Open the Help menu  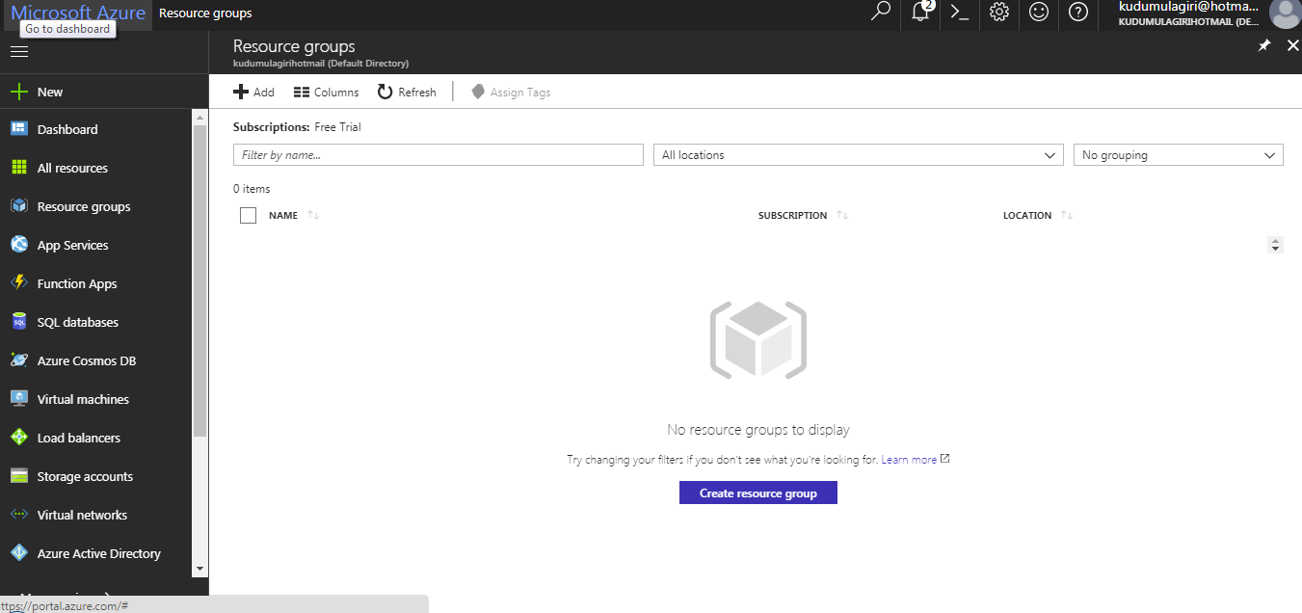click(1077, 14)
